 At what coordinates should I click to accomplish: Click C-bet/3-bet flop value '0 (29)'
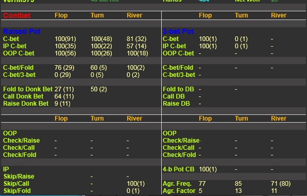pos(63,75)
